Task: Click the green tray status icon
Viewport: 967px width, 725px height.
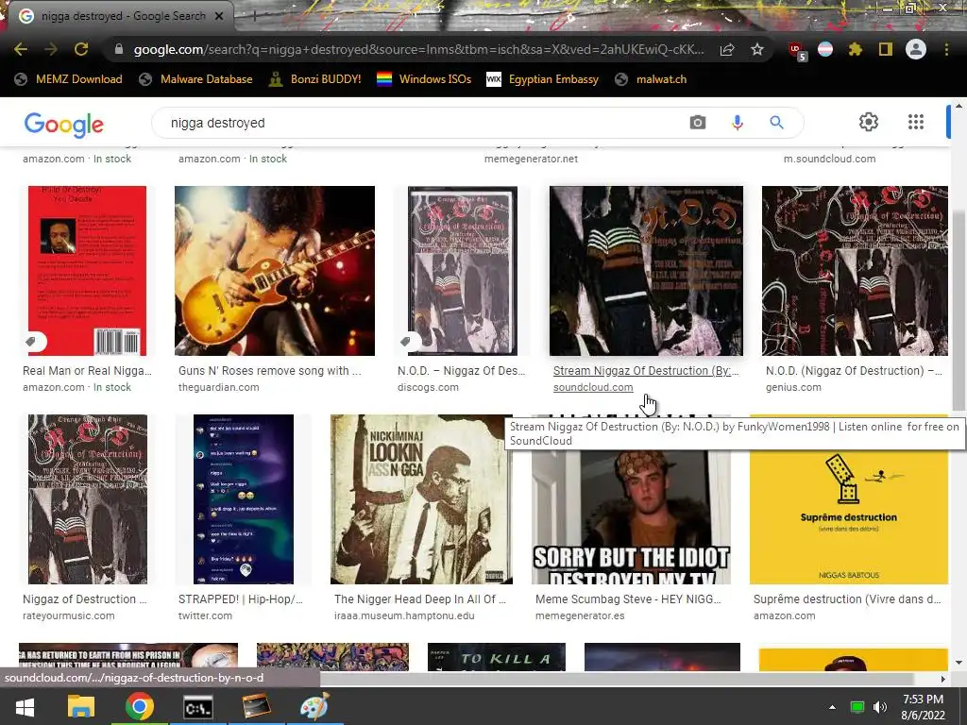Action: click(x=857, y=707)
